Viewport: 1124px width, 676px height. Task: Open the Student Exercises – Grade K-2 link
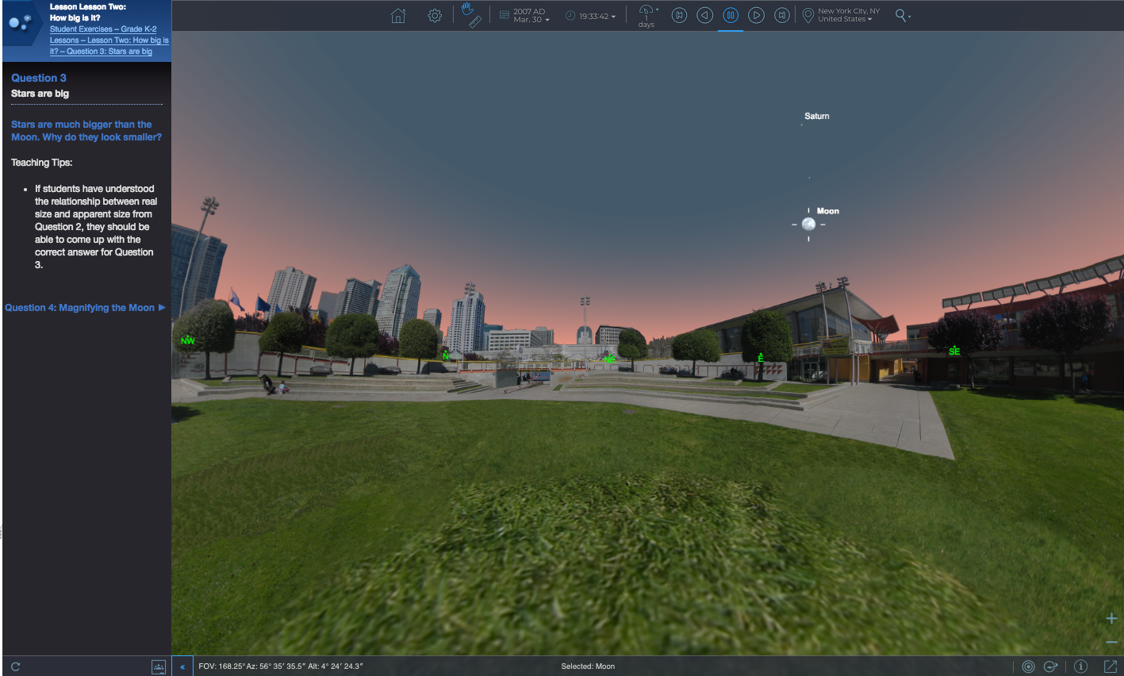tap(103, 29)
